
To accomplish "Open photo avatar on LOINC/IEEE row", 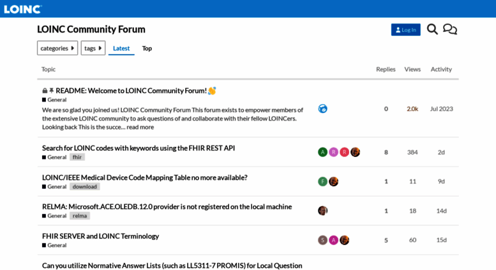I will (333, 181).
